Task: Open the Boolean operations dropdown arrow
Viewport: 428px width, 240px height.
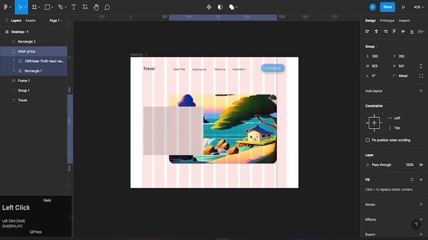Action: 236,7
